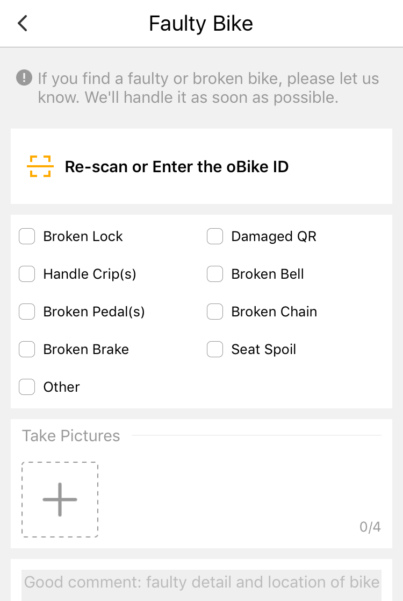Viewport: 403px width, 601px height.
Task: Select the Seat Spoil checkbox
Action: pos(215,349)
